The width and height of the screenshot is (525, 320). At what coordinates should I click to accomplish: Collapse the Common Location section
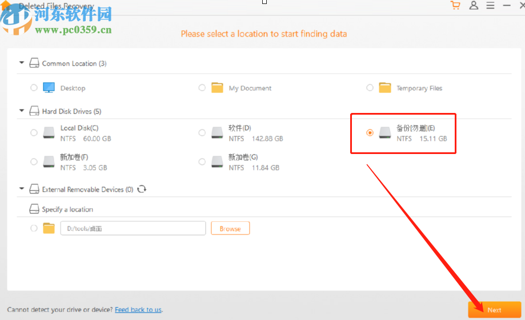click(22, 63)
